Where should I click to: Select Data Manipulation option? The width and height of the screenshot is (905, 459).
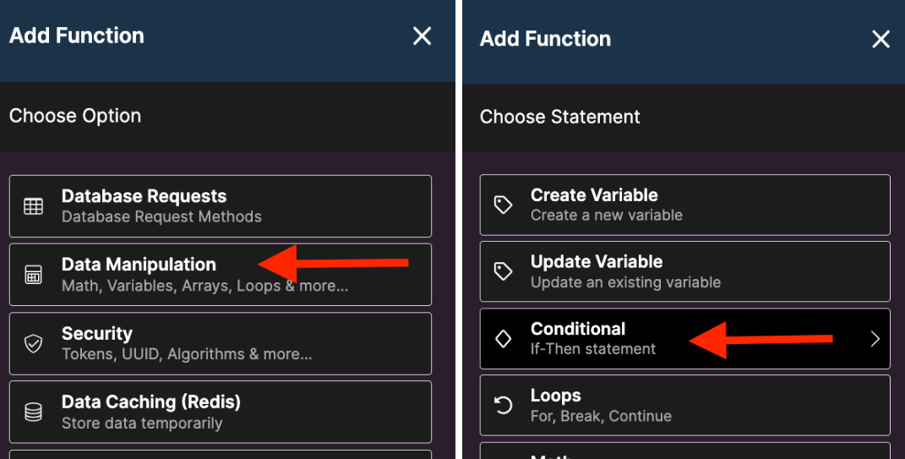tap(221, 274)
